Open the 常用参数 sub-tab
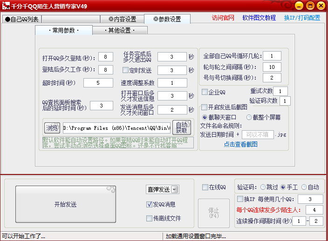Screen dimensions: 328x241 click(x=64, y=30)
